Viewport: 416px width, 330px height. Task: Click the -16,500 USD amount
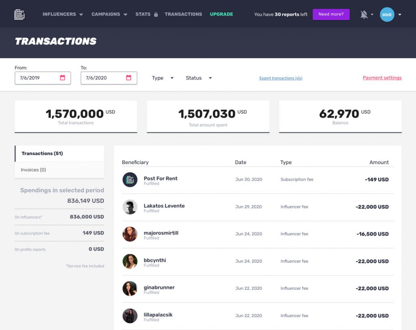(373, 234)
